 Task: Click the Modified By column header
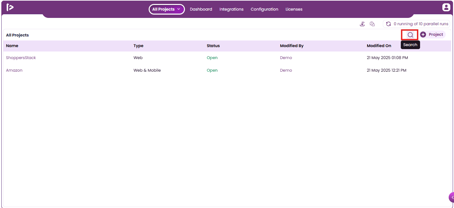292,46
